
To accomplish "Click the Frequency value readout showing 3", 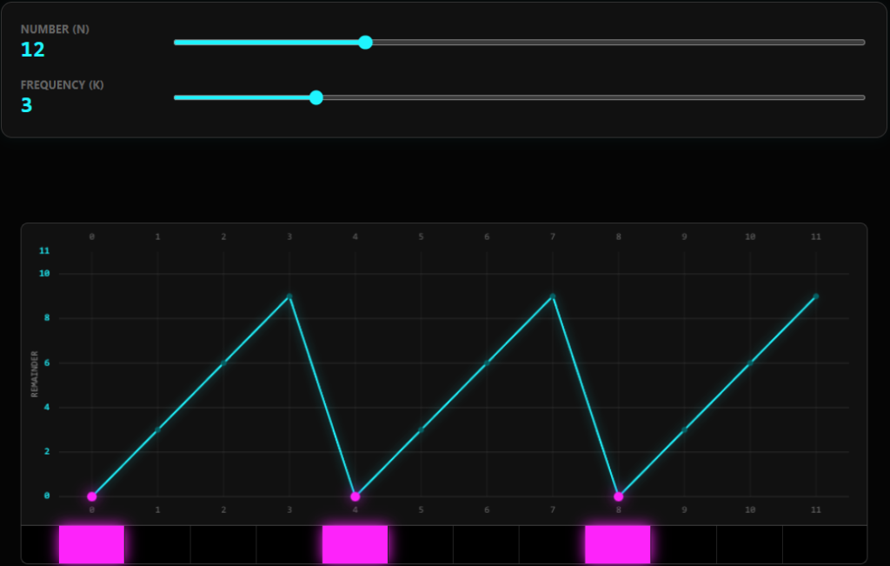I will [x=27, y=105].
